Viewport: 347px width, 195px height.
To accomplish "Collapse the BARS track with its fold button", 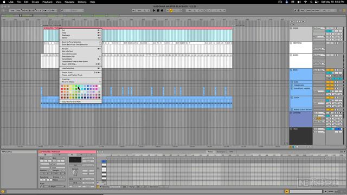I will [x=291, y=55].
